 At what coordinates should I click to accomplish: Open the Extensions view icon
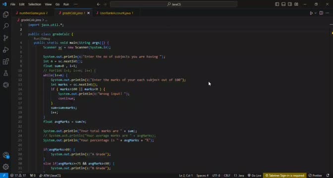6,61
